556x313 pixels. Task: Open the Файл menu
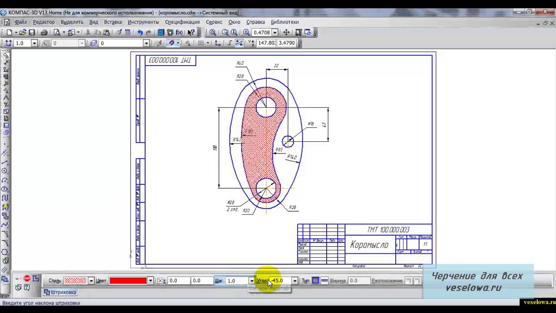pyautogui.click(x=20, y=22)
